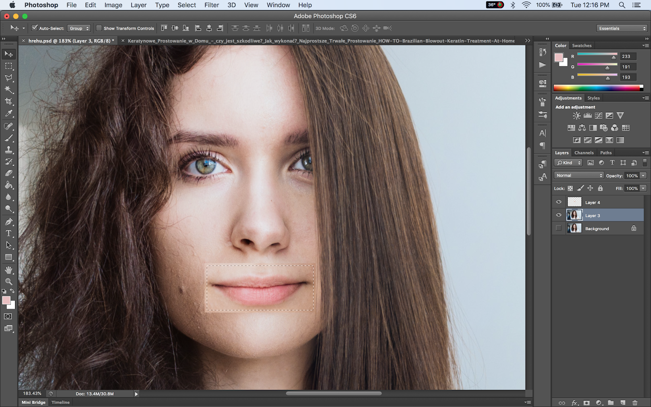Select the Eyedropper tool
651x407 pixels.
tap(9, 114)
